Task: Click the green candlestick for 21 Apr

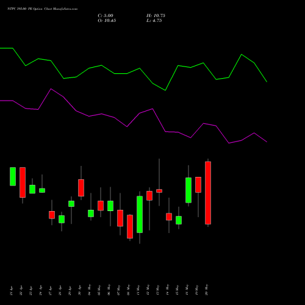Action: (x=13, y=176)
